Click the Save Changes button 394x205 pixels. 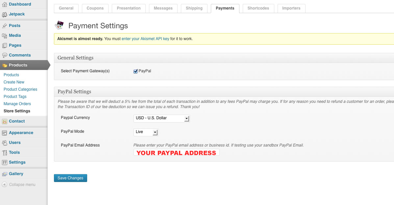70,178
